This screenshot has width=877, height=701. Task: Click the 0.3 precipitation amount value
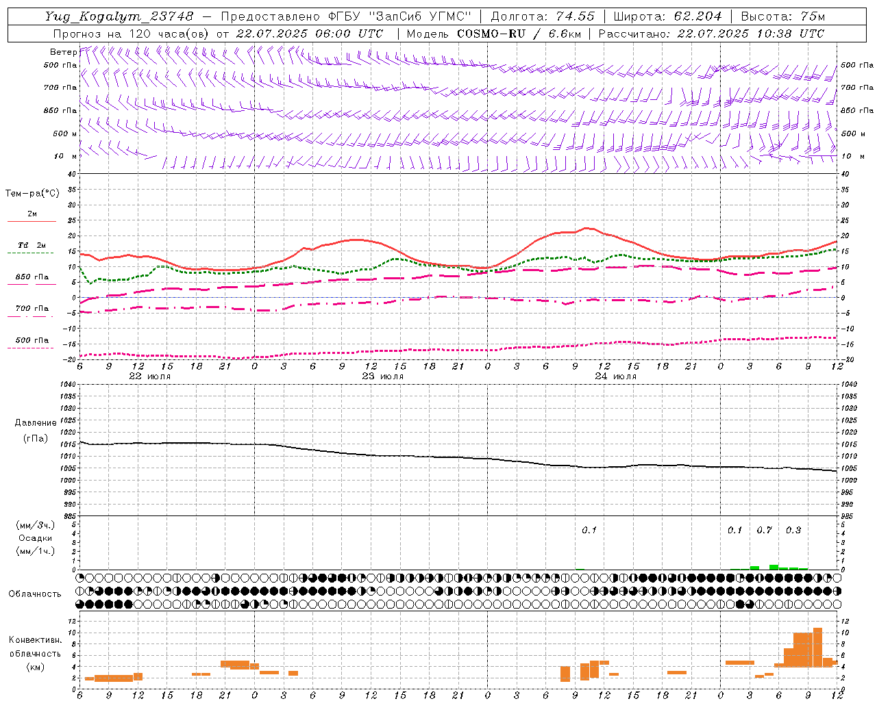(x=793, y=531)
